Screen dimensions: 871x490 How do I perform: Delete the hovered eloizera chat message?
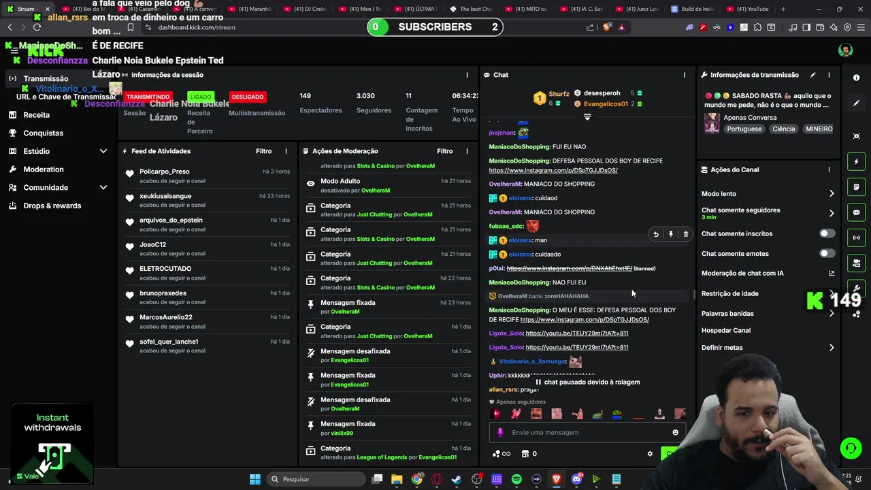(x=685, y=234)
